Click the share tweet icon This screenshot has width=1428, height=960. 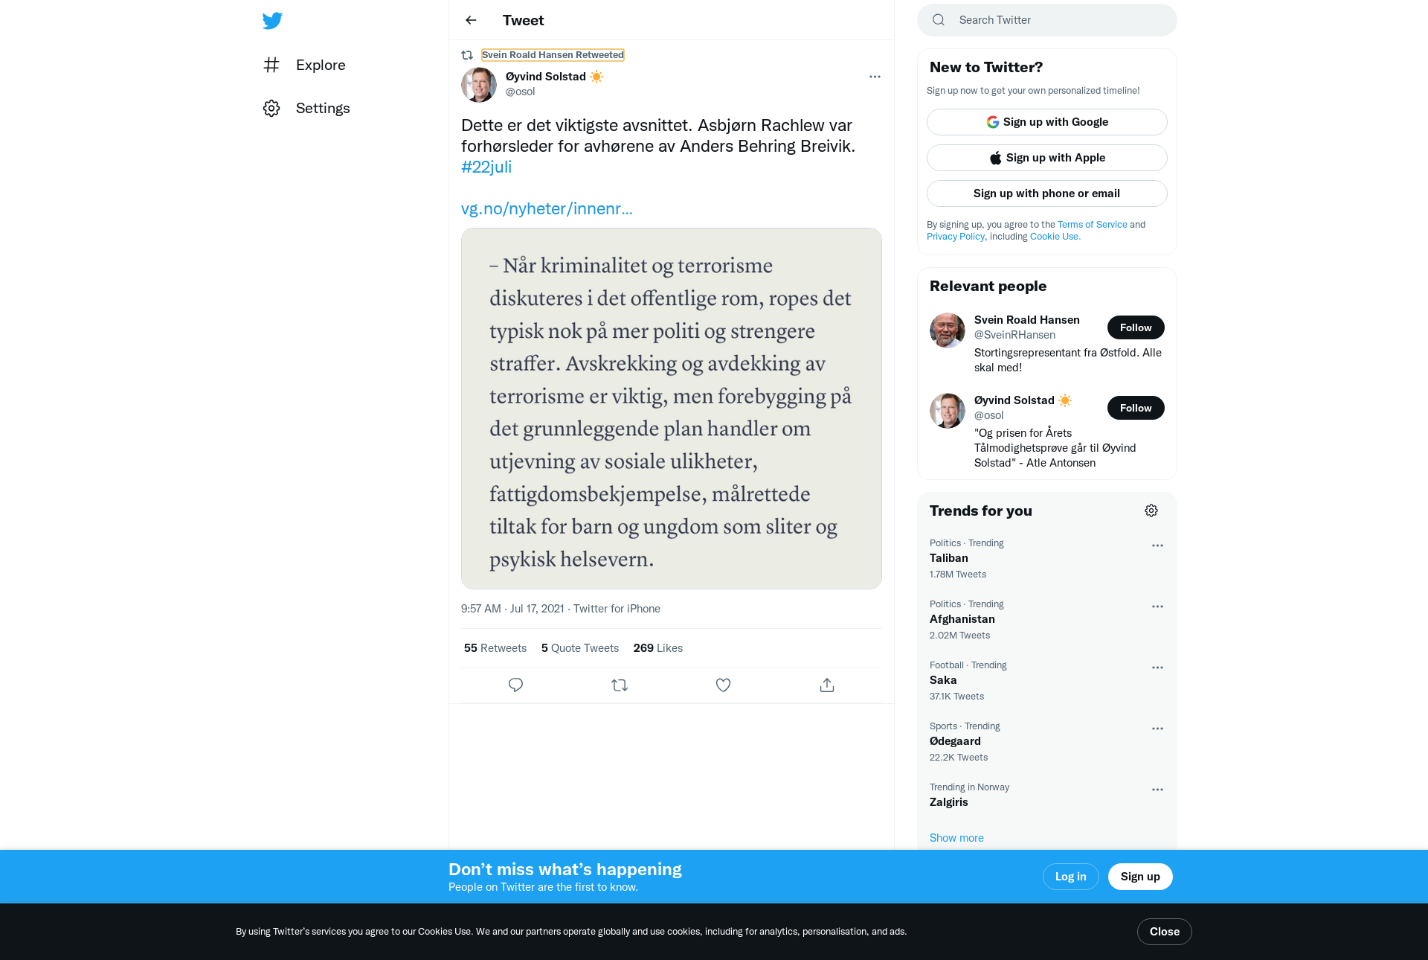[x=827, y=685]
